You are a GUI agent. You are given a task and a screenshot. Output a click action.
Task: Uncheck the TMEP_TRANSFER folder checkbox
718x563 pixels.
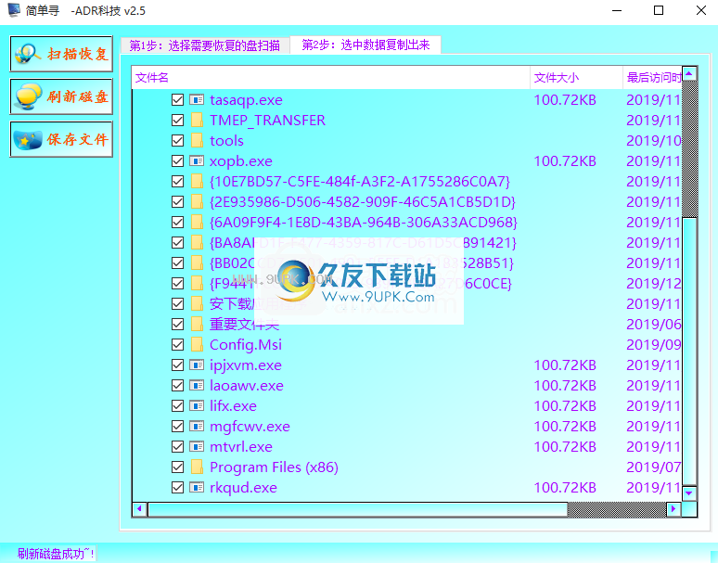tap(178, 121)
